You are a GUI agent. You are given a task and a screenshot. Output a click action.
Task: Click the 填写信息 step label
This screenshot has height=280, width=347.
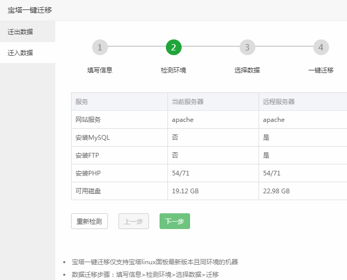100,70
